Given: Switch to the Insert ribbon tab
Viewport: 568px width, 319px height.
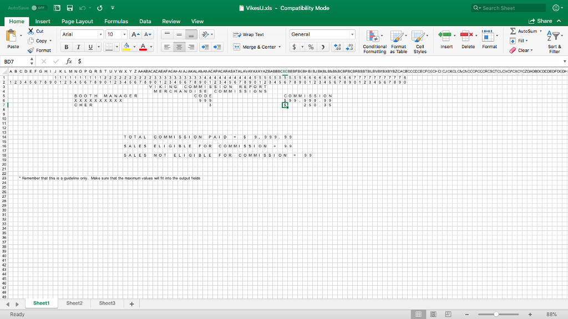Looking at the screenshot, I should coord(43,22).
